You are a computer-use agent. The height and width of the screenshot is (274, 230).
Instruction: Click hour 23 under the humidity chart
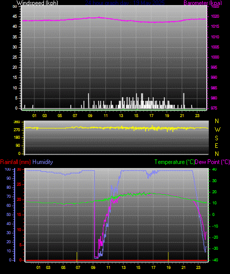tap(198, 267)
